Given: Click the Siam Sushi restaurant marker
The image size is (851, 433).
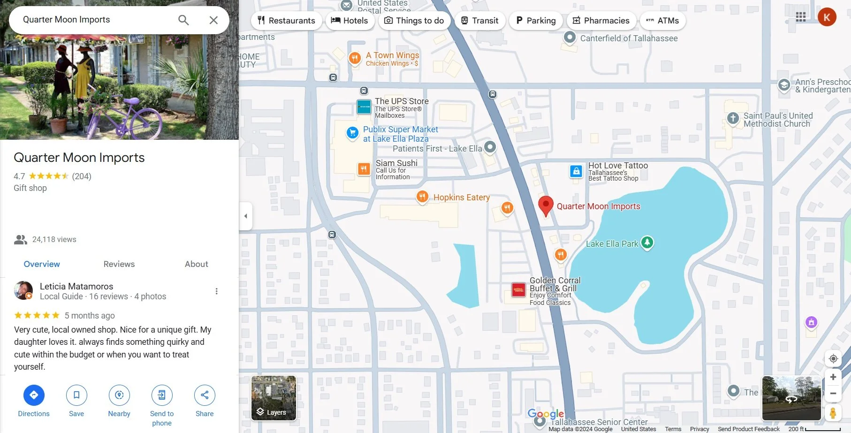Looking at the screenshot, I should click(364, 169).
